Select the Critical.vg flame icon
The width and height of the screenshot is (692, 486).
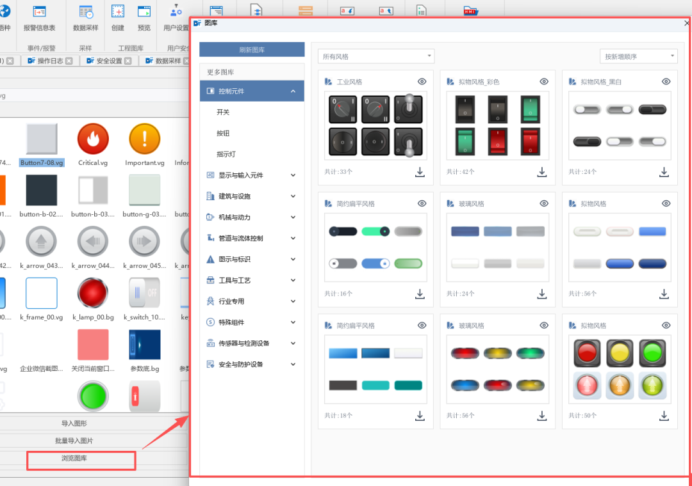tap(93, 139)
